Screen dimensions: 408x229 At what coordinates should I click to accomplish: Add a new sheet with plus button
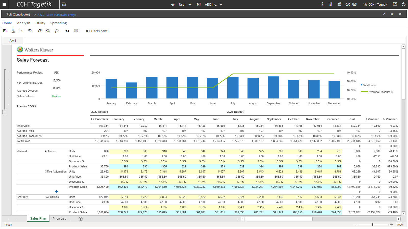pyautogui.click(x=81, y=219)
